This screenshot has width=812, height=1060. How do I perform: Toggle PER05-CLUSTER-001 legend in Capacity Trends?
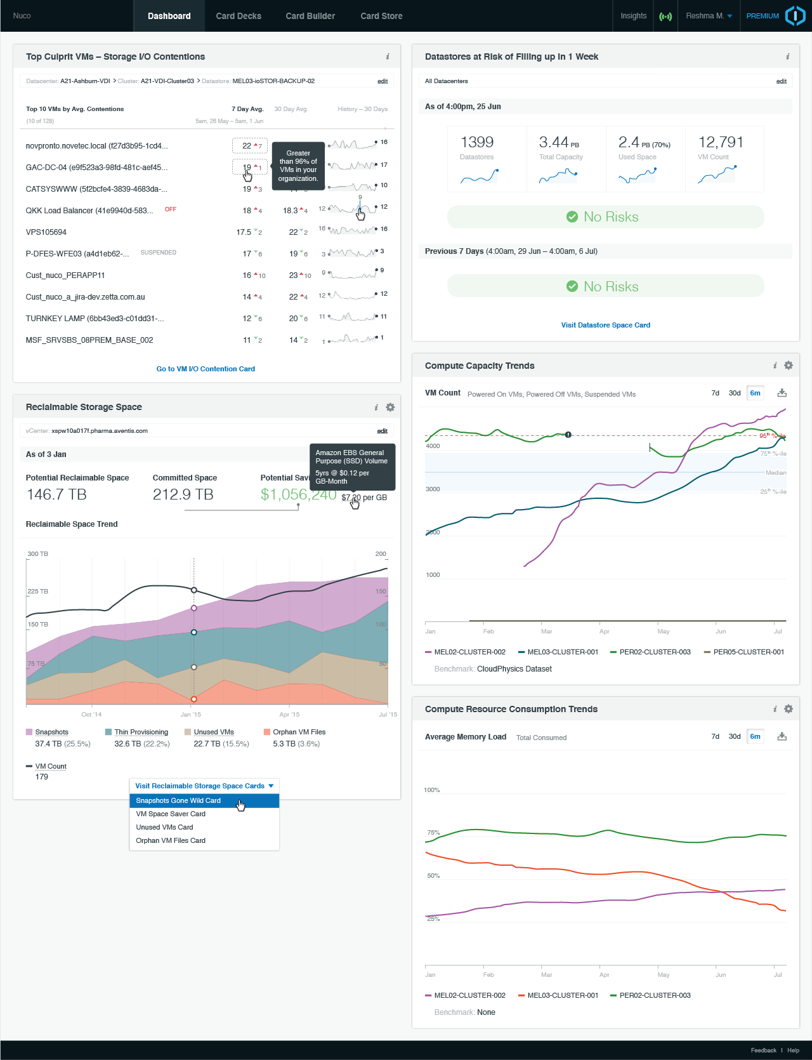tap(744, 652)
